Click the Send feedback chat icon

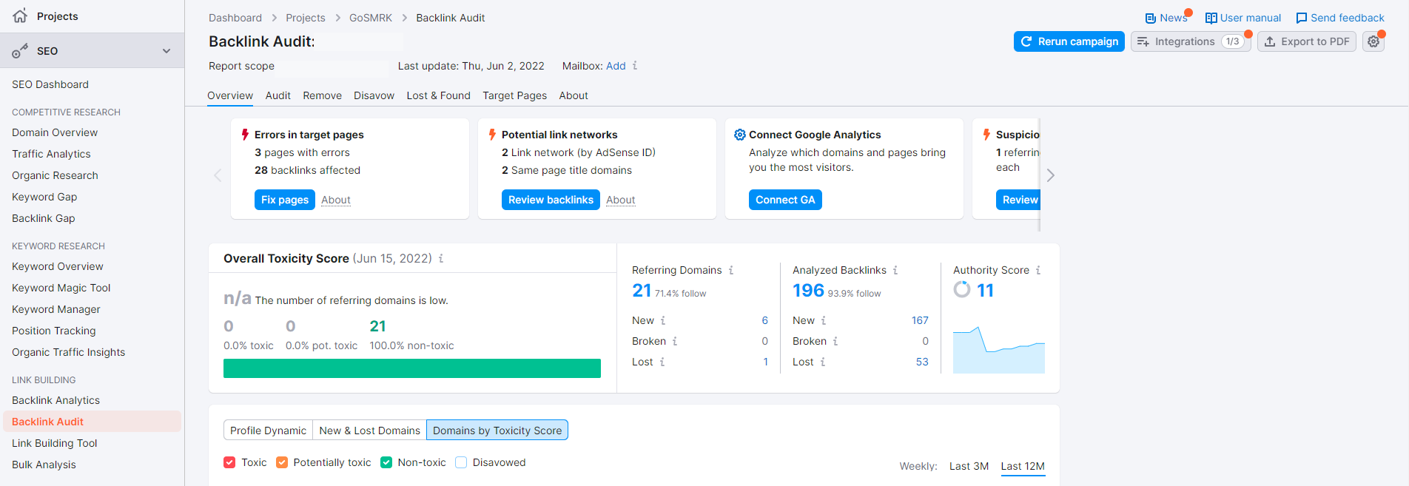pos(1302,18)
